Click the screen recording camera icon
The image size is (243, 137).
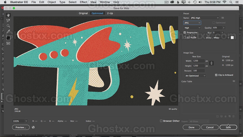tap(167, 2)
